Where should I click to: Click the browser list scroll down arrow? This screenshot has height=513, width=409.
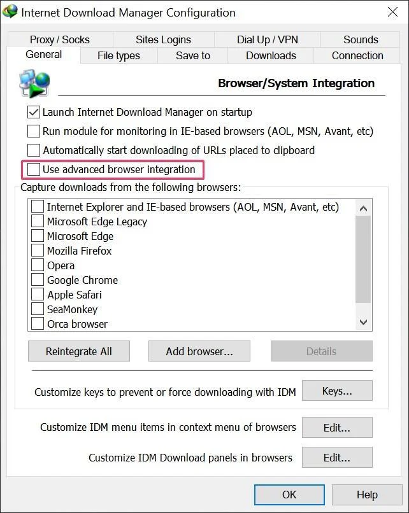click(363, 322)
